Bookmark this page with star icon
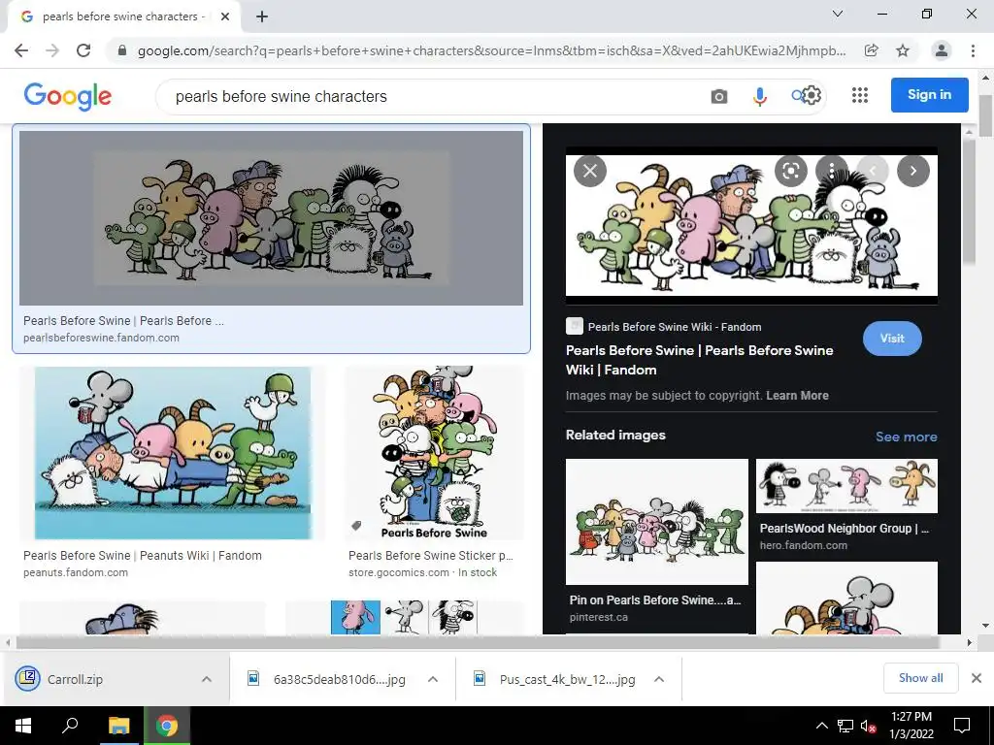994x745 pixels. 903,50
